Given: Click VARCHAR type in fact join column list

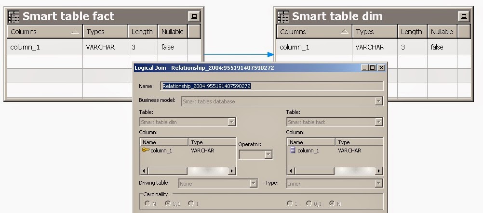Looking at the screenshot, I should coord(349,150).
